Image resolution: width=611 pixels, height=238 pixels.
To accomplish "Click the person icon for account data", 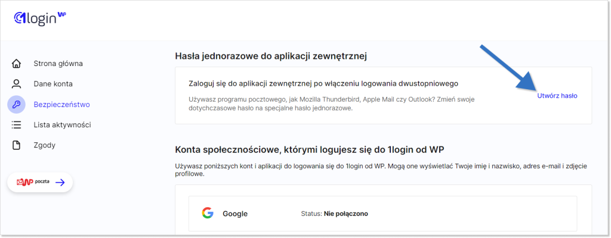I will tap(16, 84).
